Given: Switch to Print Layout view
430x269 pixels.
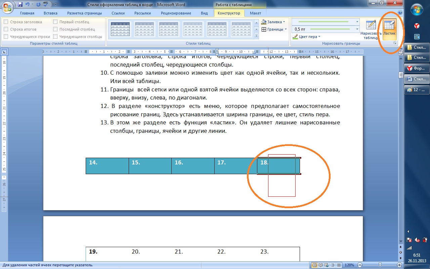Looking at the screenshot, I should tap(314, 265).
